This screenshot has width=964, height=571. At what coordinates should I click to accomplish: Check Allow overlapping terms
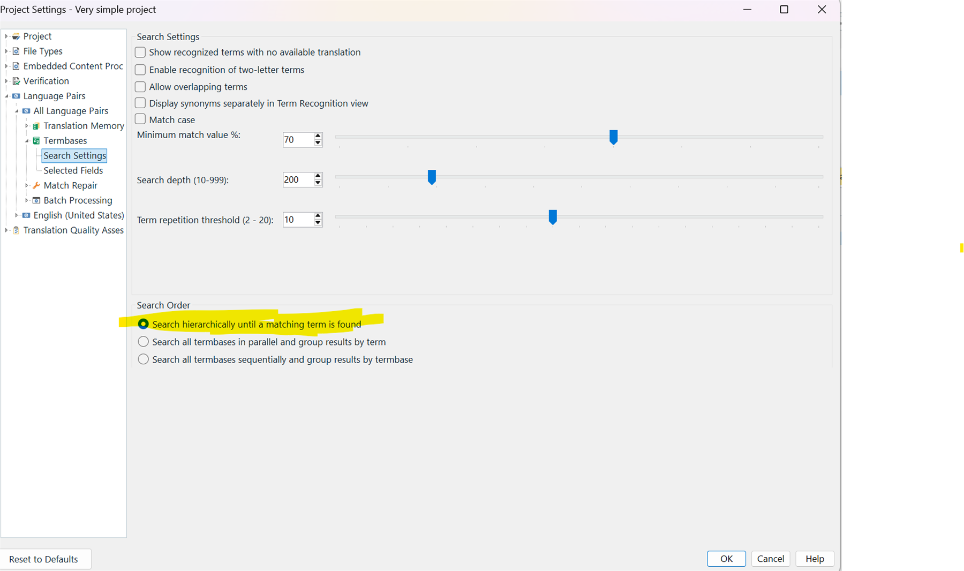coord(140,86)
